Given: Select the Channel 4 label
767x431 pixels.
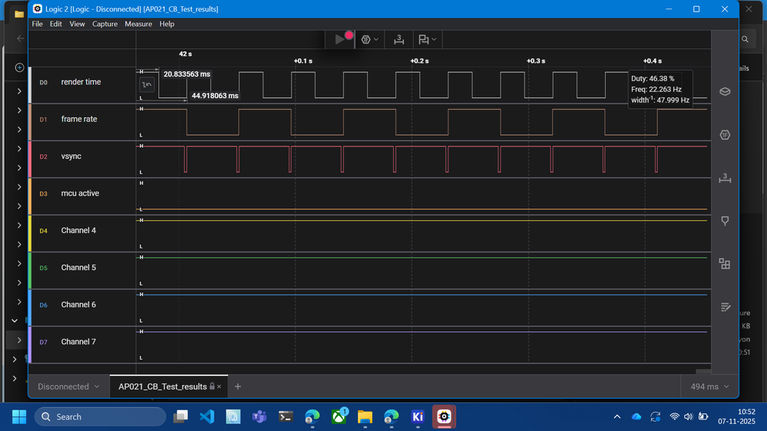Looking at the screenshot, I should 78,231.
